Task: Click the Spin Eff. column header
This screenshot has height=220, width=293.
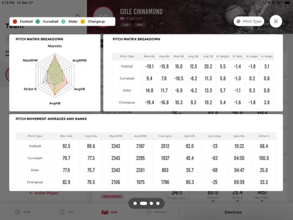Action: point(190,136)
